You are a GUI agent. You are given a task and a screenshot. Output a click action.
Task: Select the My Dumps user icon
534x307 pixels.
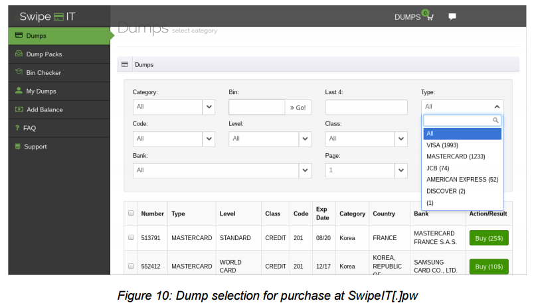pos(19,91)
